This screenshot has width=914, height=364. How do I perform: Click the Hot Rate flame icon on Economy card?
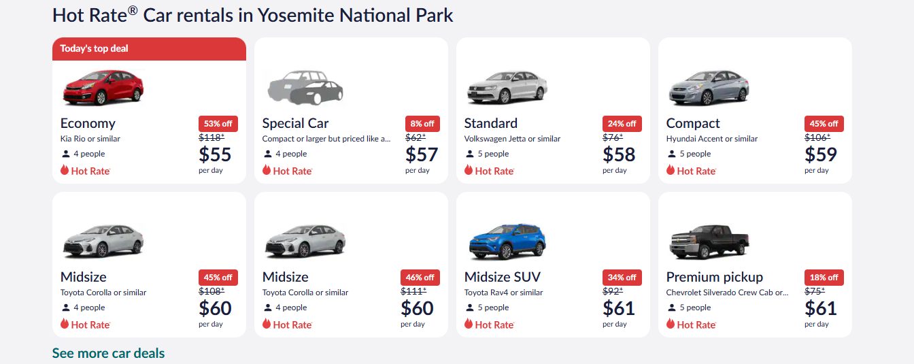click(65, 170)
